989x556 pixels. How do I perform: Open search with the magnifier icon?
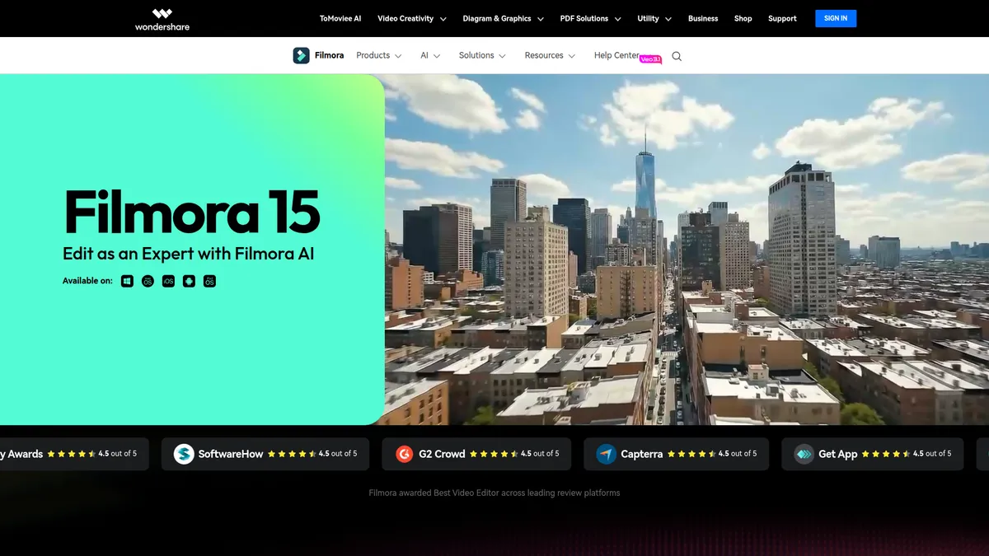pos(677,57)
